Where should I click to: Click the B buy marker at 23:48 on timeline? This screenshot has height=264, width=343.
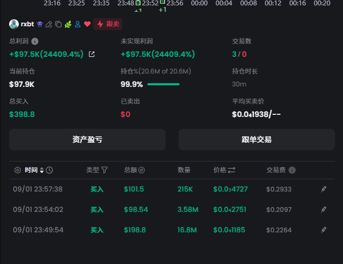click(x=138, y=3)
